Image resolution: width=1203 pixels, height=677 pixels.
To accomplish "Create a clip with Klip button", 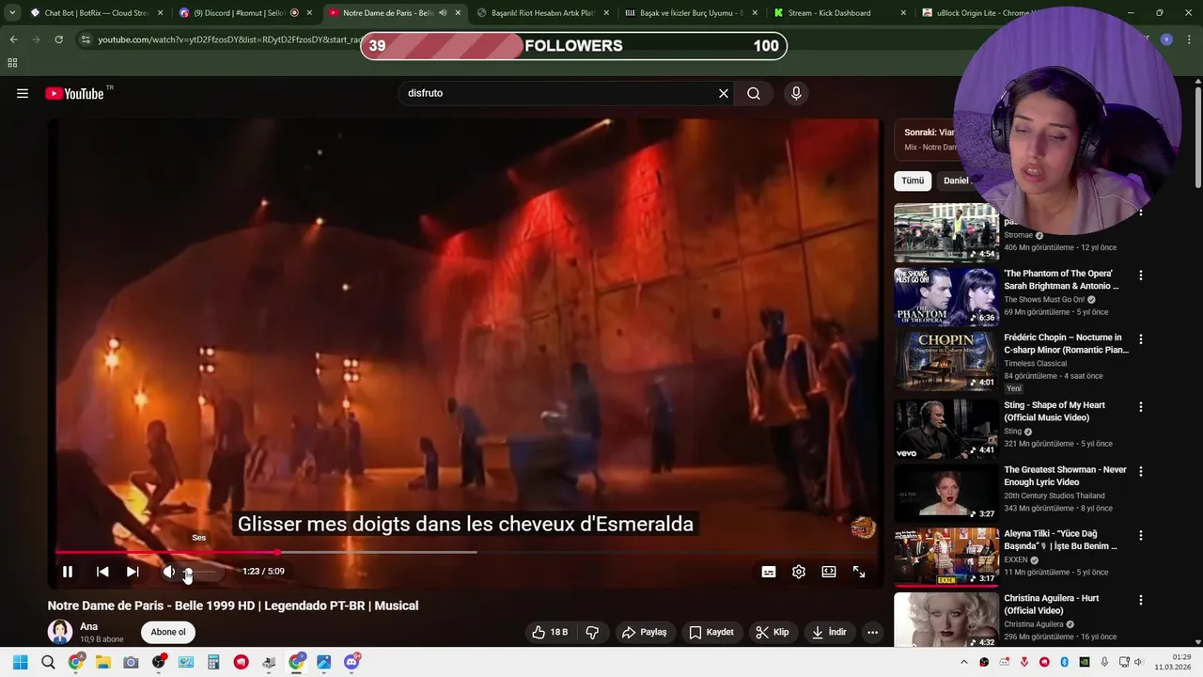I will (x=773, y=632).
